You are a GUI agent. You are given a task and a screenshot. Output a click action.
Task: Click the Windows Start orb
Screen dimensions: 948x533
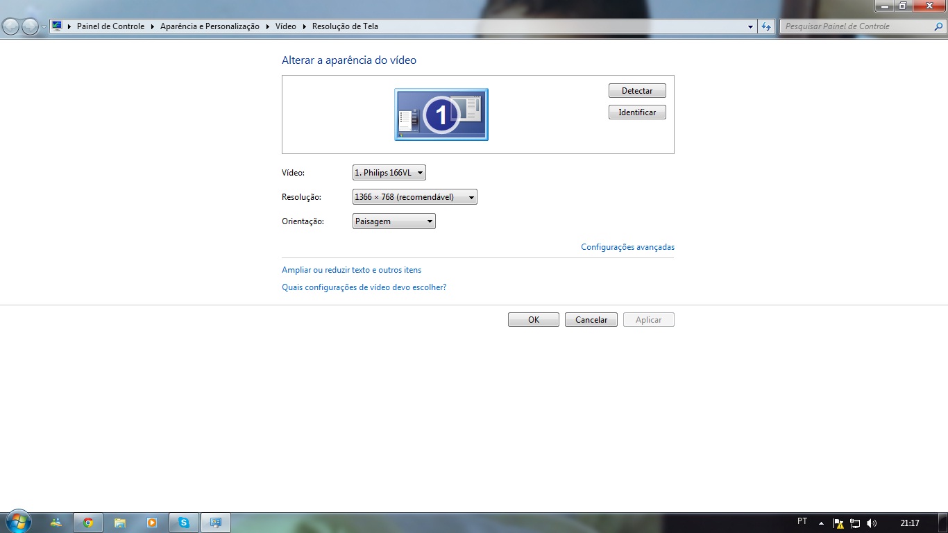coord(18,521)
